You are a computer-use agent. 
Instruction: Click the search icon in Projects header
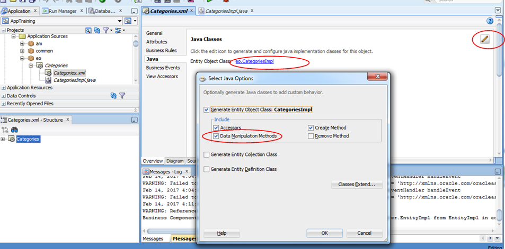point(88,31)
